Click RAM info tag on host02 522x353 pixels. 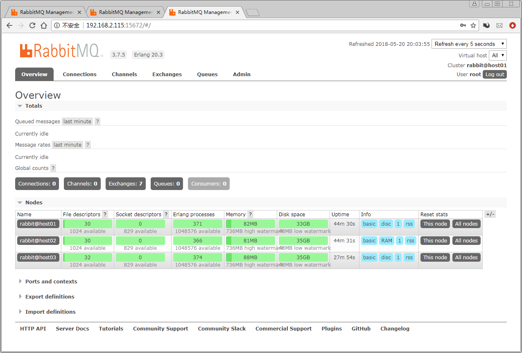[386, 241]
